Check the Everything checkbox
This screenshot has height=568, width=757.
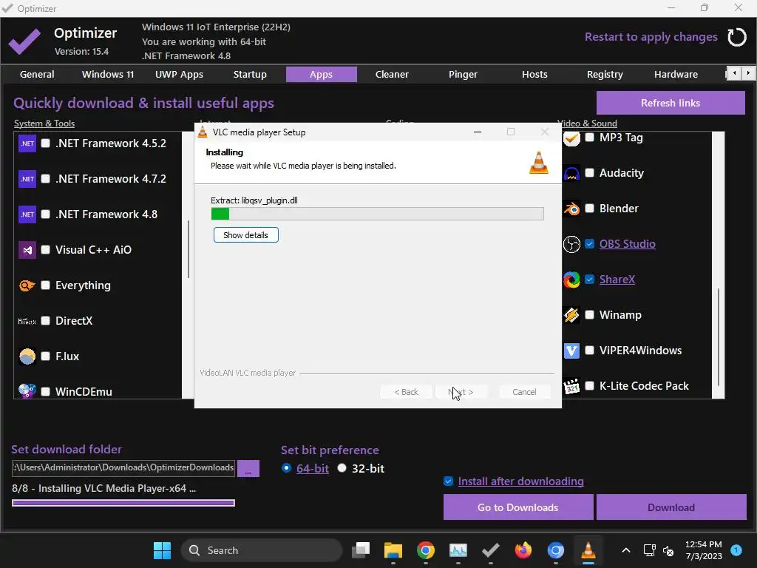45,285
